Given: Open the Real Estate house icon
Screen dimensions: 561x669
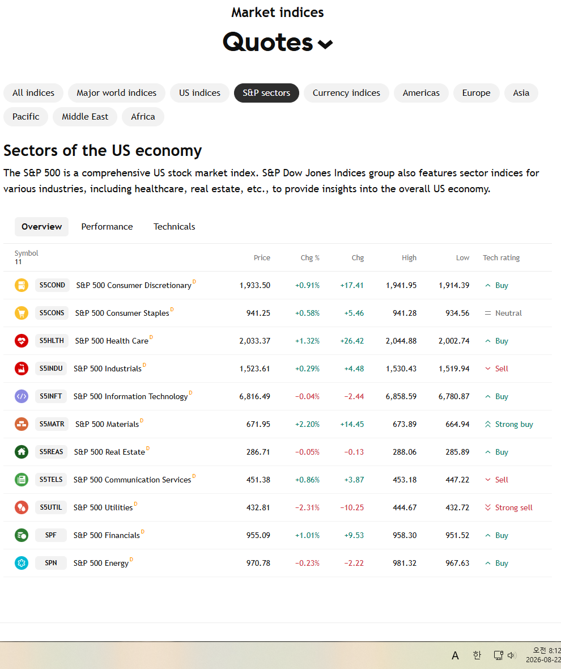Looking at the screenshot, I should [x=22, y=451].
